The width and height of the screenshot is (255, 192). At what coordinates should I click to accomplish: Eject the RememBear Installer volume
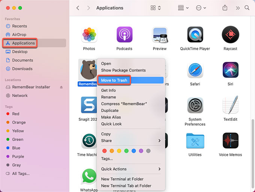61,87
